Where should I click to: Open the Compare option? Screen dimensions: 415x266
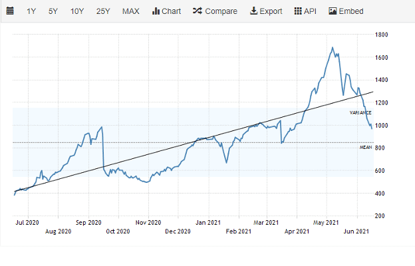[x=215, y=11]
